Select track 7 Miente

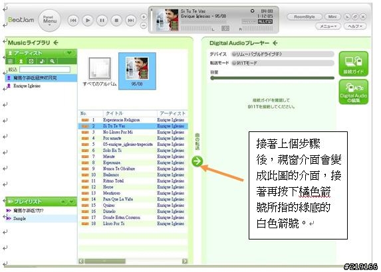(x=133, y=157)
